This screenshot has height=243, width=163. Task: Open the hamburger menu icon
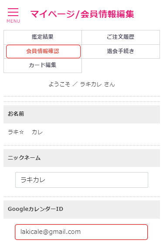[13, 12]
